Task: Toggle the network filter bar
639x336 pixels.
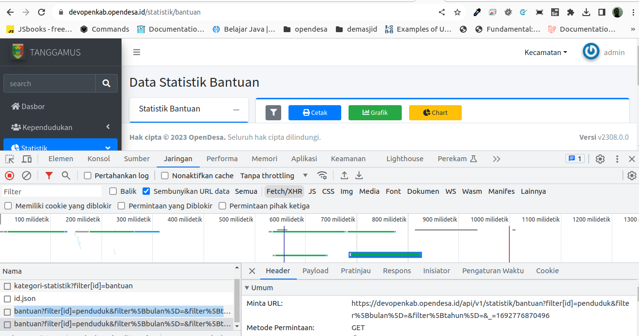Action: tap(49, 175)
